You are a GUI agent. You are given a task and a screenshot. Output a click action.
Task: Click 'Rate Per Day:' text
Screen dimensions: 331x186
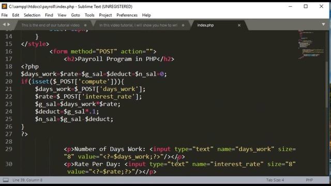coord(98,164)
